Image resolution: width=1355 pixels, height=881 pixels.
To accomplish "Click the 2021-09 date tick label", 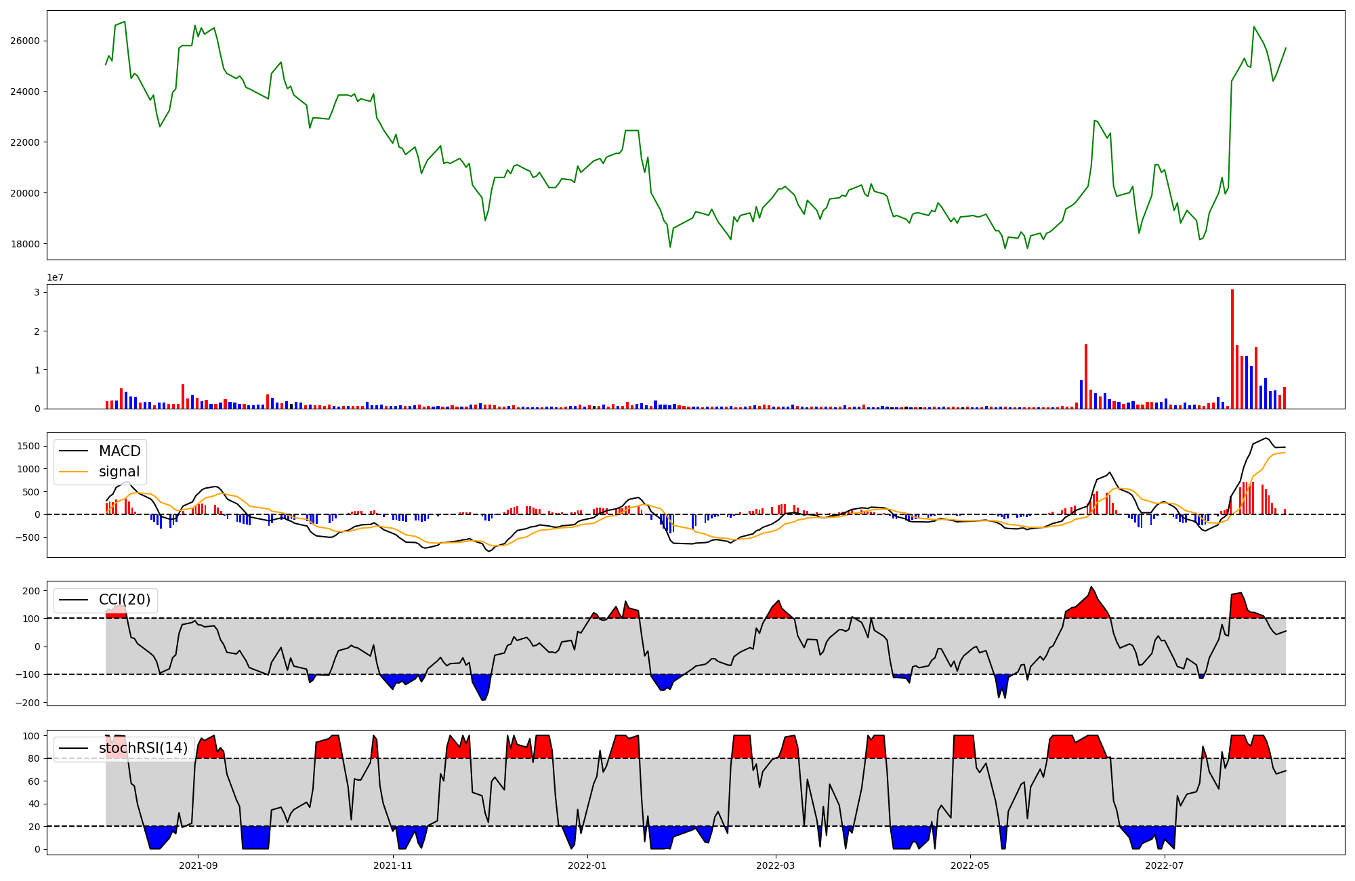I will coord(198,865).
